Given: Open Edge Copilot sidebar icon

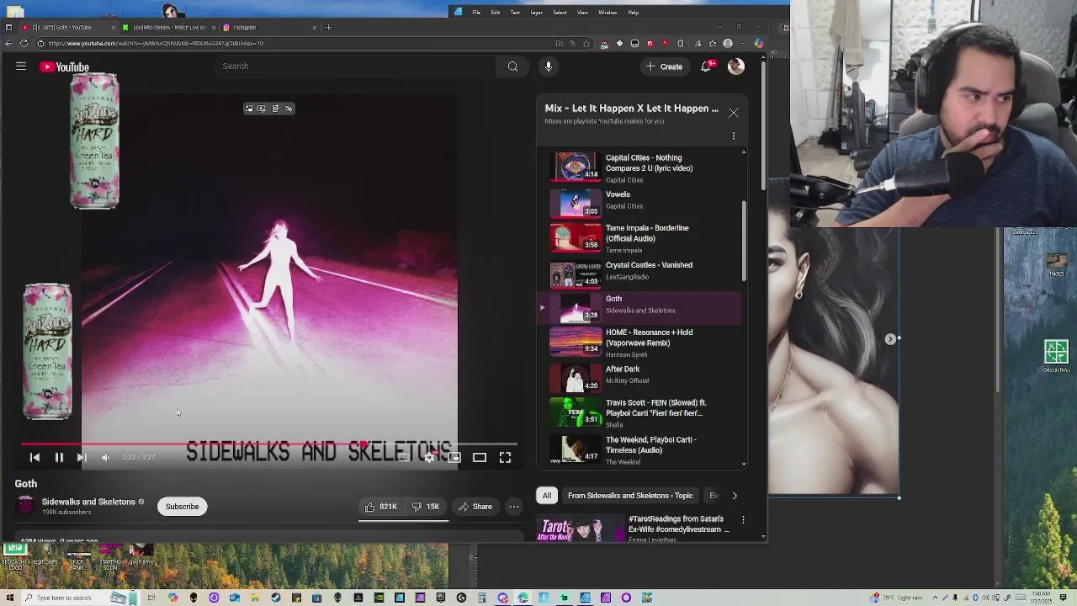Looking at the screenshot, I should pyautogui.click(x=758, y=43).
